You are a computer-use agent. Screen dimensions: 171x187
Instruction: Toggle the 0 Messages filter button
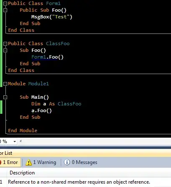coord(80,162)
